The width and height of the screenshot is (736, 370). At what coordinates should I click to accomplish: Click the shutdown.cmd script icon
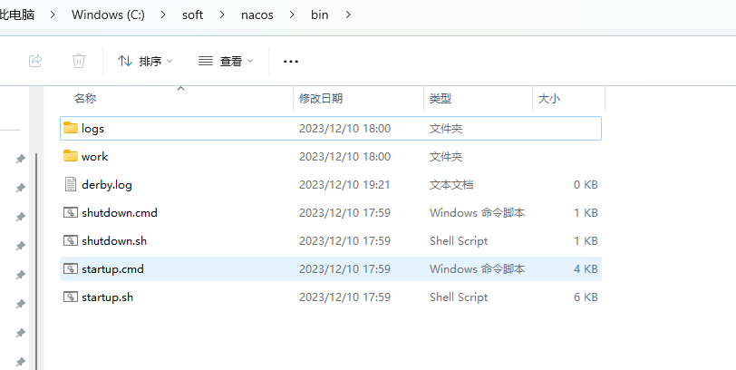click(71, 212)
